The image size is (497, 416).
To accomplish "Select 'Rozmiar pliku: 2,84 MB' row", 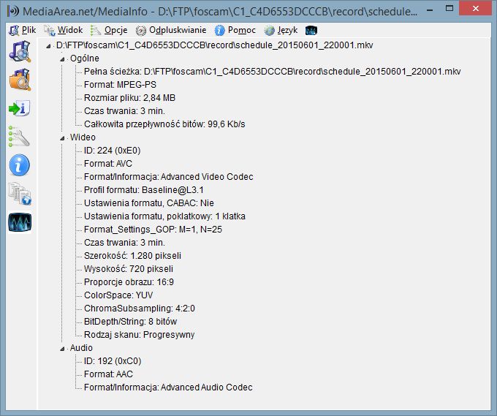I will pos(129,98).
